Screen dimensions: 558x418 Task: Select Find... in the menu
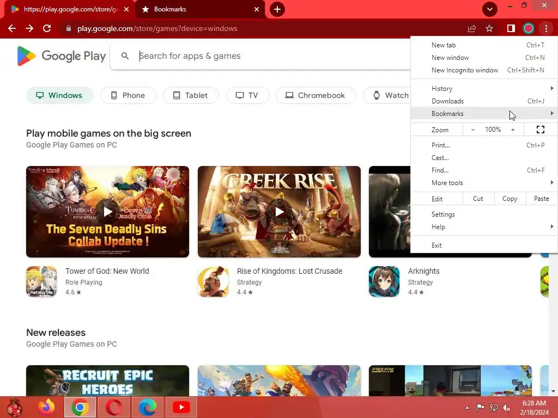(484, 170)
